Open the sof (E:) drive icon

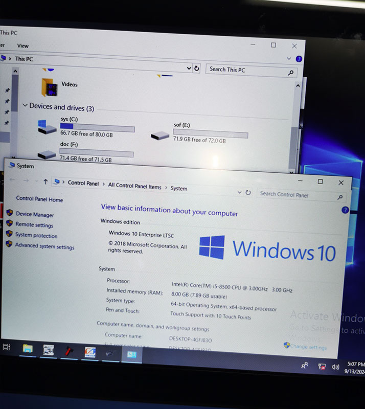pyautogui.click(x=160, y=135)
